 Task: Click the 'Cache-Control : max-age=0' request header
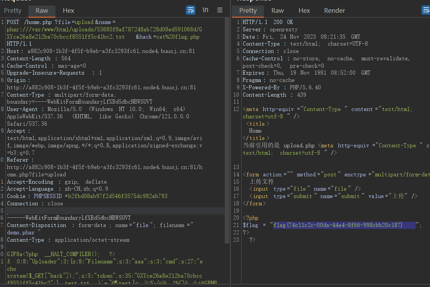[x=47, y=66]
